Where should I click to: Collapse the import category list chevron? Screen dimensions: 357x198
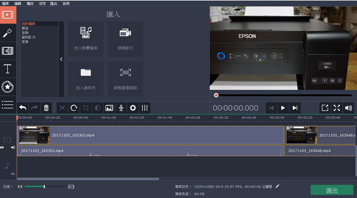(61, 59)
